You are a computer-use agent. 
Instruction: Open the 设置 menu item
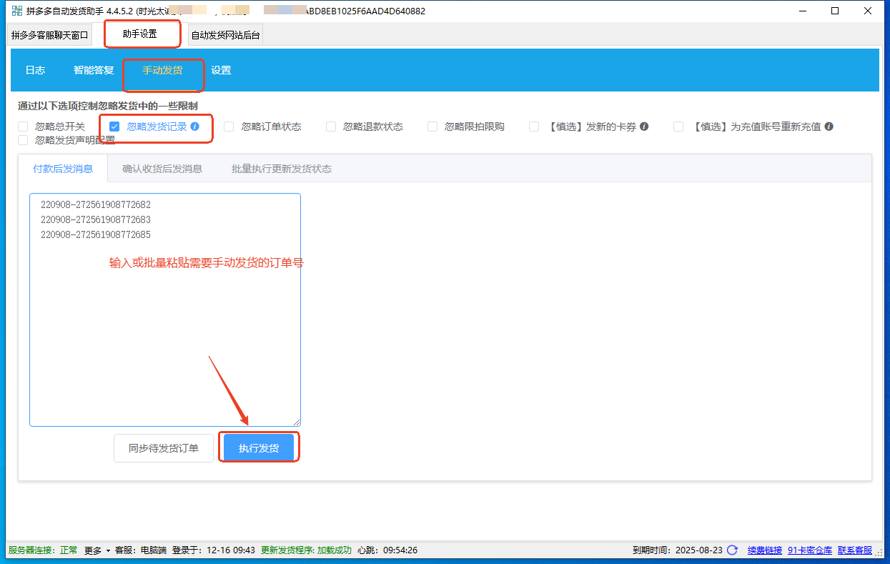221,70
